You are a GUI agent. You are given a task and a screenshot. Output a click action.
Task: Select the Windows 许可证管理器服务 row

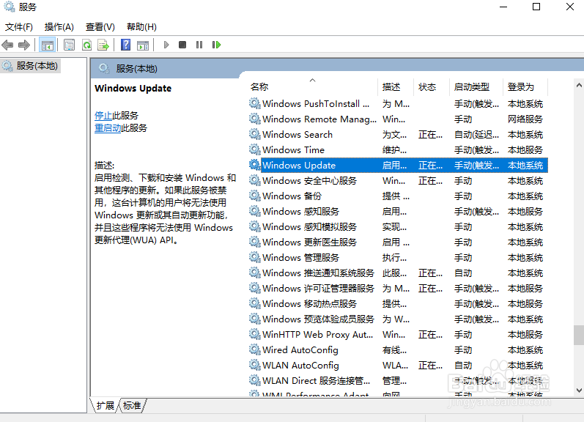click(x=398, y=288)
